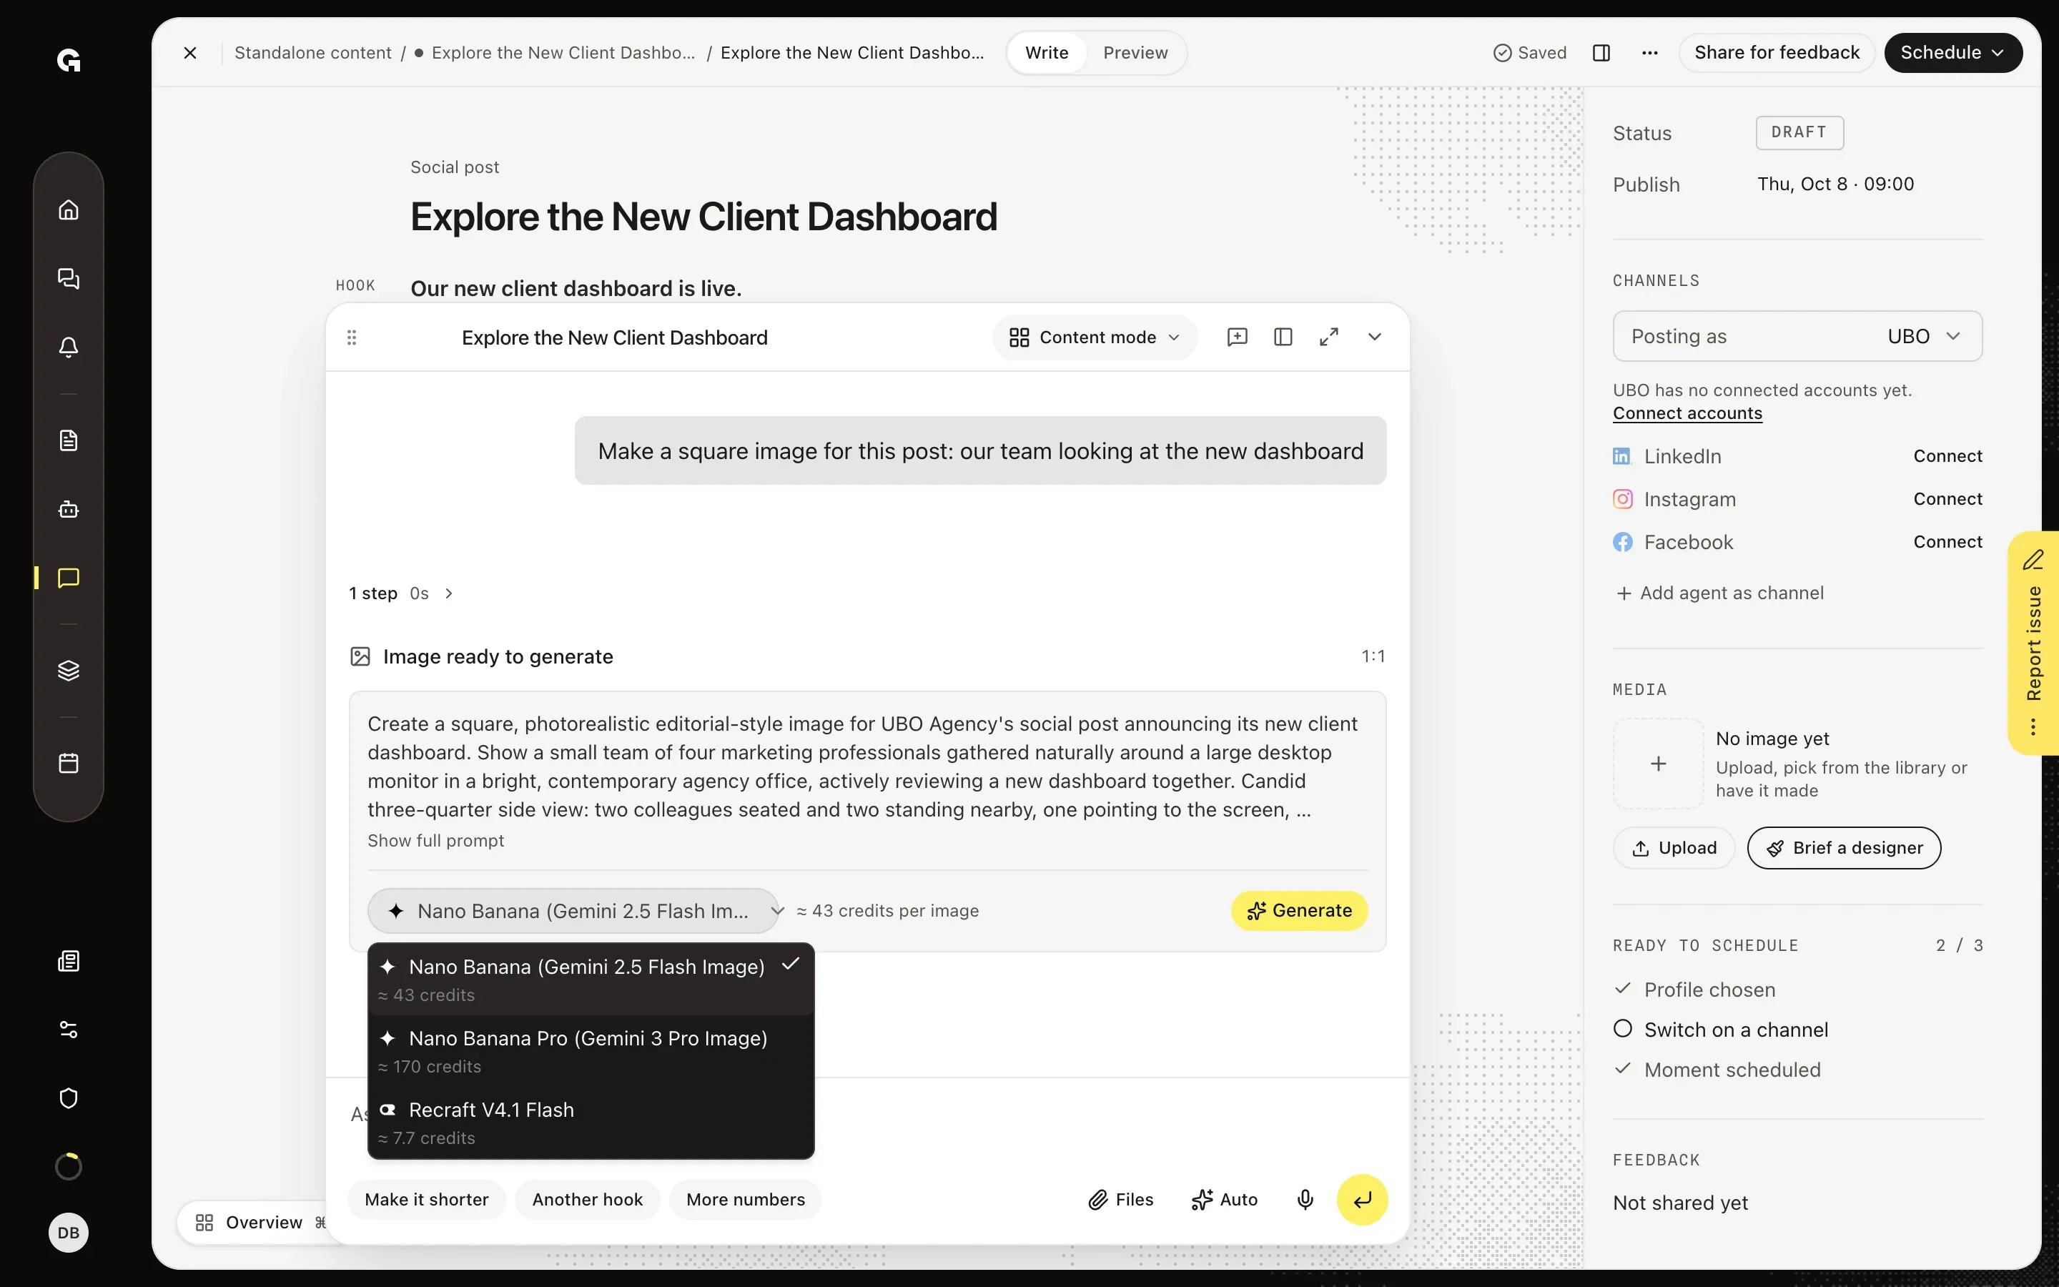Click the new chat icon in chat header
The height and width of the screenshot is (1287, 2059).
1237,337
